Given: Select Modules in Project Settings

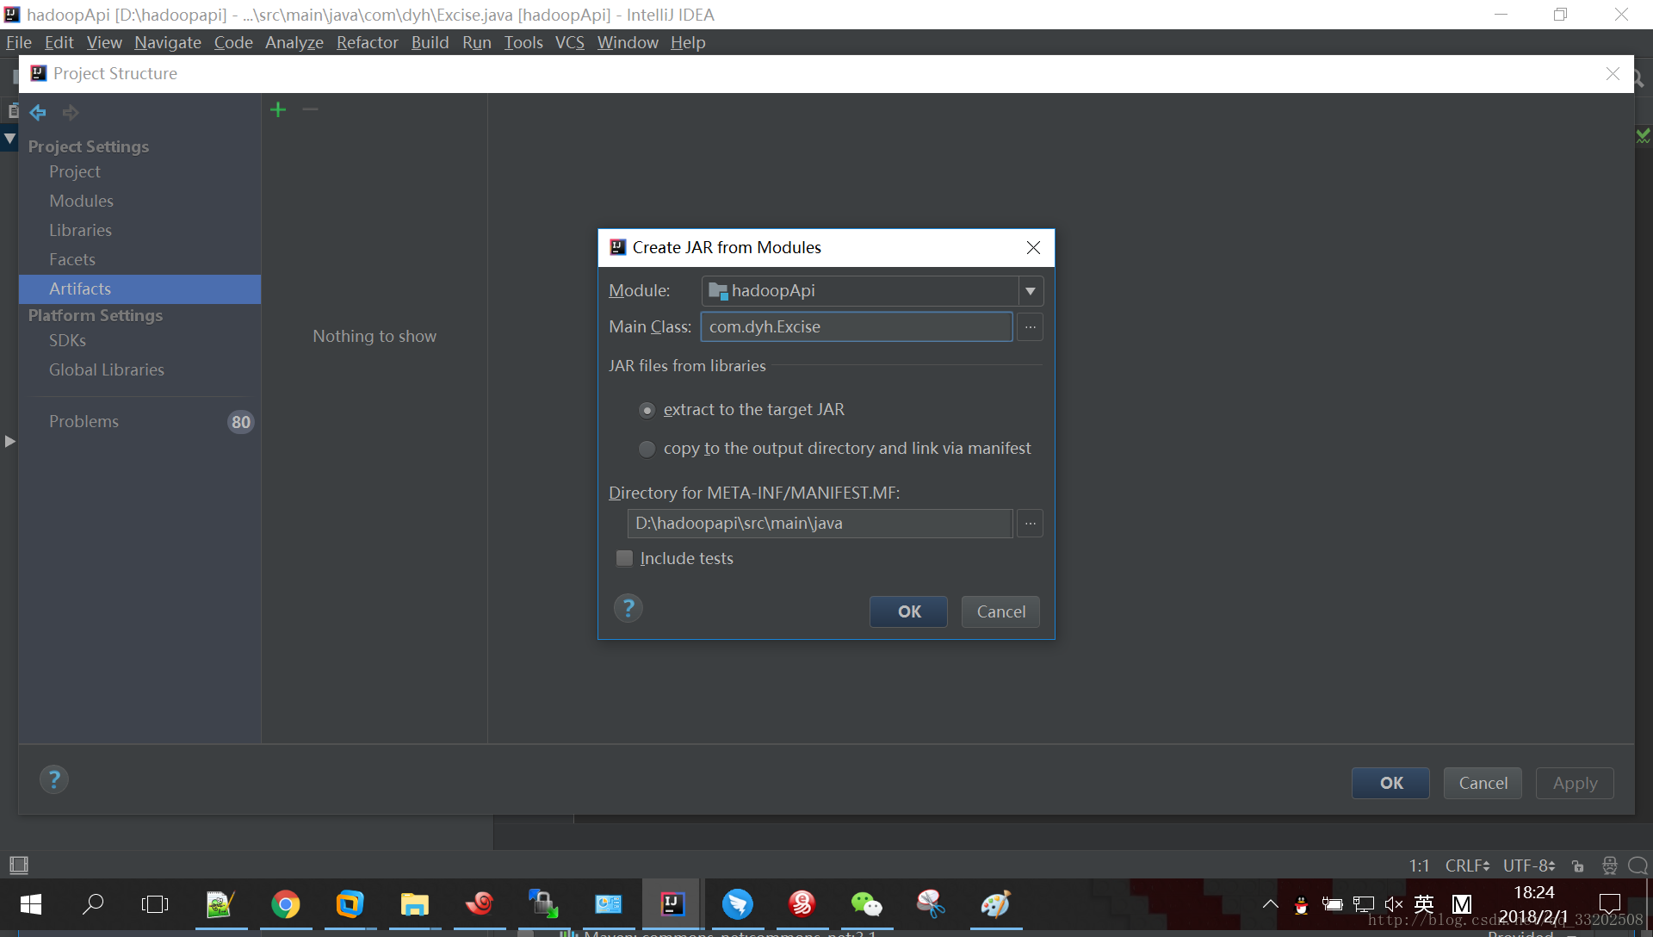Looking at the screenshot, I should (81, 201).
